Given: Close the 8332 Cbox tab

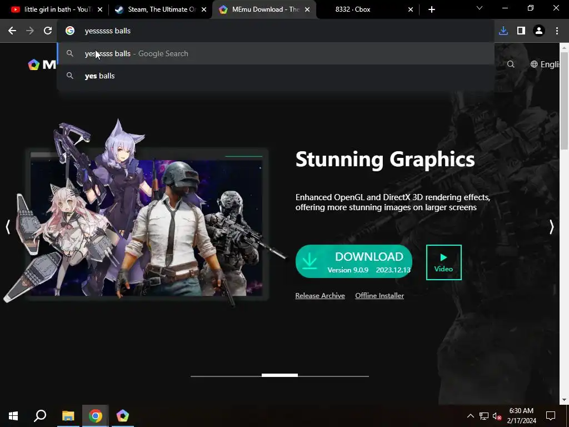Looking at the screenshot, I should click(411, 9).
